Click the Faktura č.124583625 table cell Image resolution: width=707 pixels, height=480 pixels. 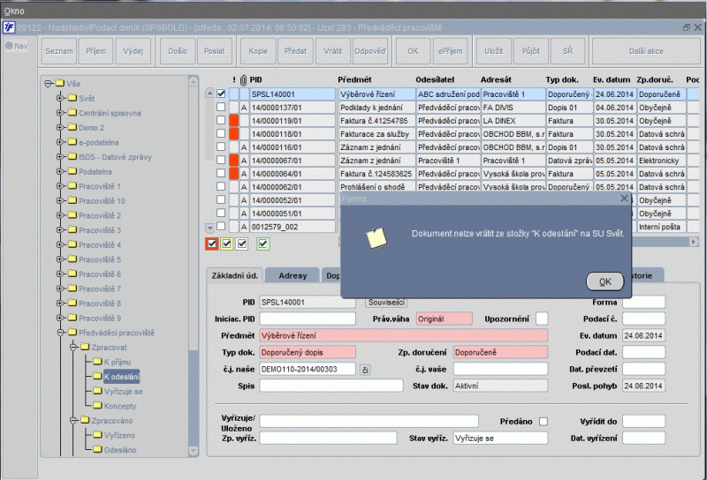click(x=376, y=173)
